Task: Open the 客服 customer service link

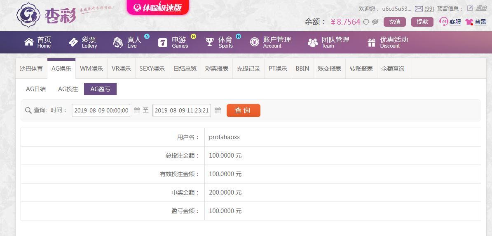Action: coord(455,22)
